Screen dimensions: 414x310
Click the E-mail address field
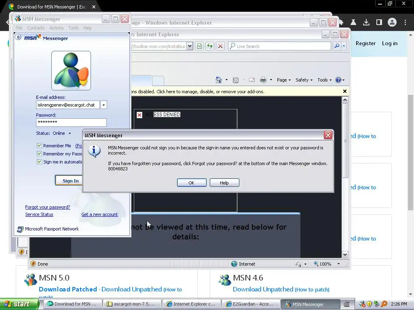point(68,105)
